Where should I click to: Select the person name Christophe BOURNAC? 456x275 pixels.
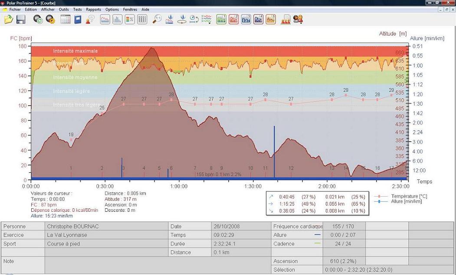tap(73, 226)
